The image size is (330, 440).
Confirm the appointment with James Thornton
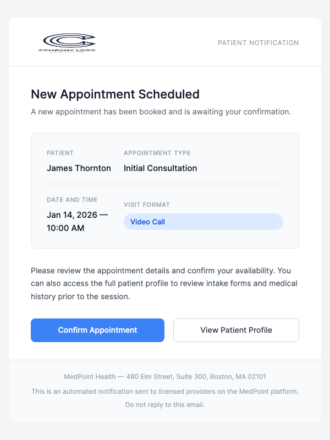pyautogui.click(x=97, y=330)
